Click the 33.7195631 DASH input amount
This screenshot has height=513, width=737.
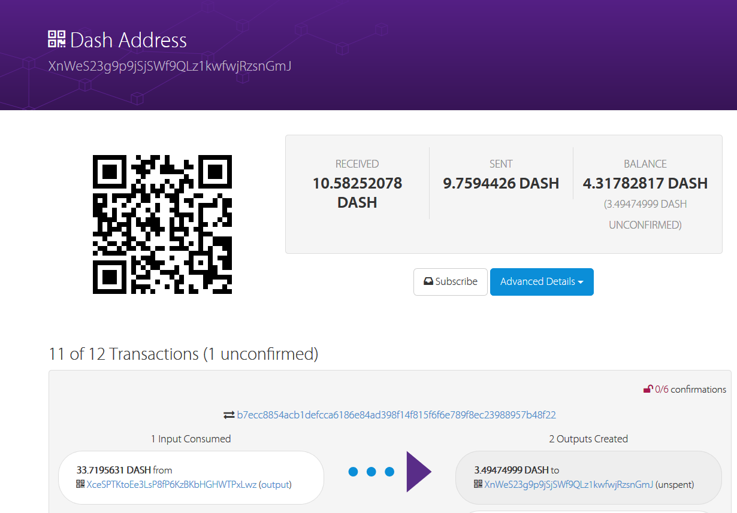114,470
